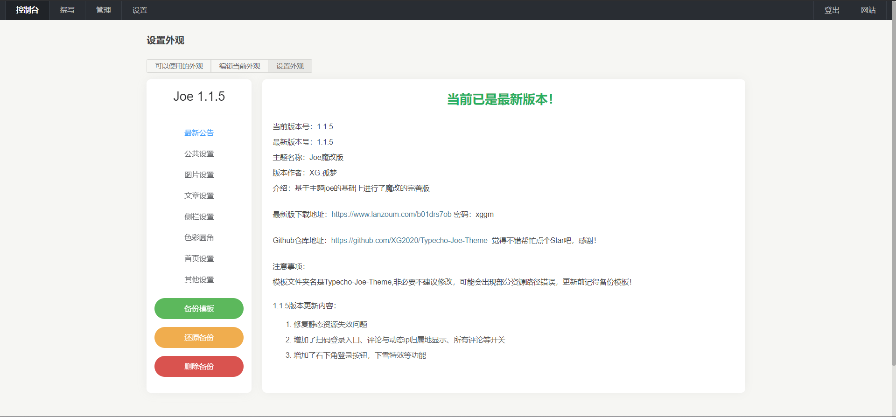Viewport: 896px width, 417px height.
Task: Click the 1.1.5版本更新内容 heading
Action: (305, 306)
